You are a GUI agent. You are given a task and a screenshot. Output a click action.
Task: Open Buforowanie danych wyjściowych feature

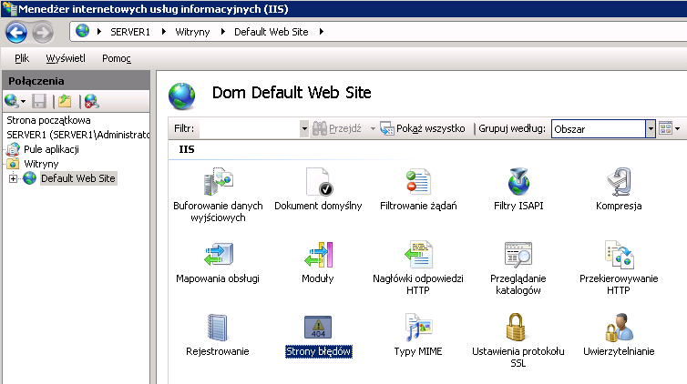click(x=218, y=195)
